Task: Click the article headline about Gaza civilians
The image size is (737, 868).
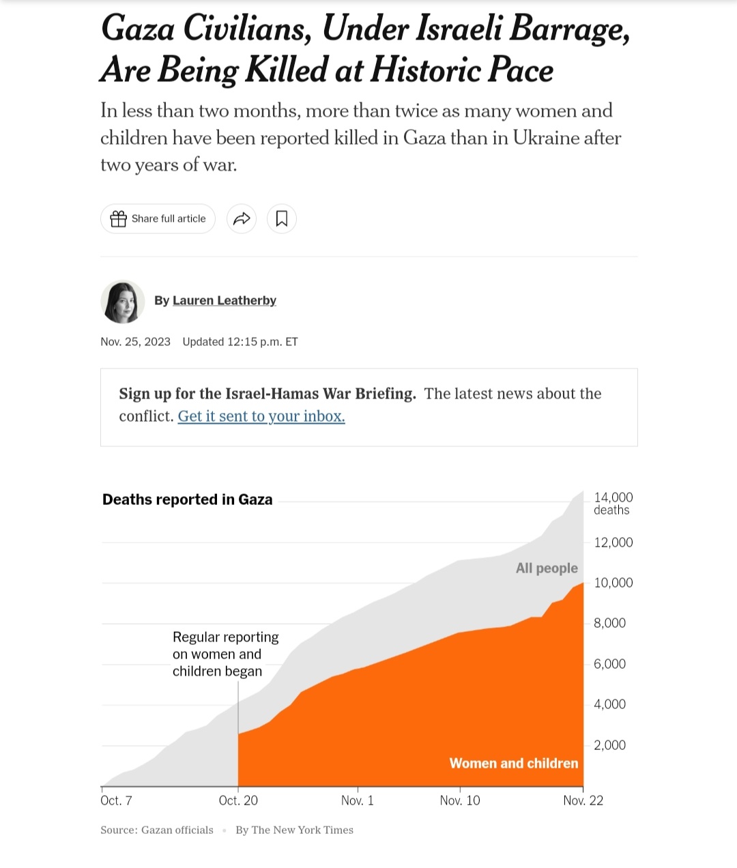Action: pos(364,49)
